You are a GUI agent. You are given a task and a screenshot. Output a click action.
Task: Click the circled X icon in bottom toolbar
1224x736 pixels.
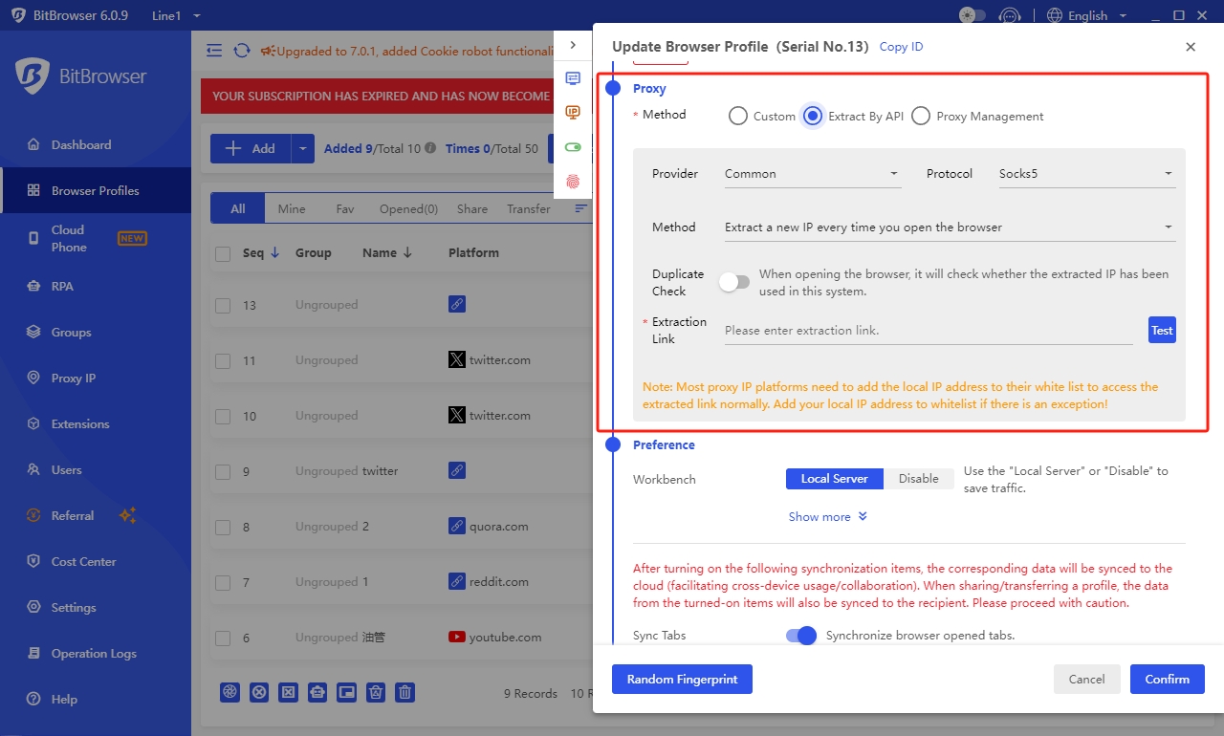258,693
